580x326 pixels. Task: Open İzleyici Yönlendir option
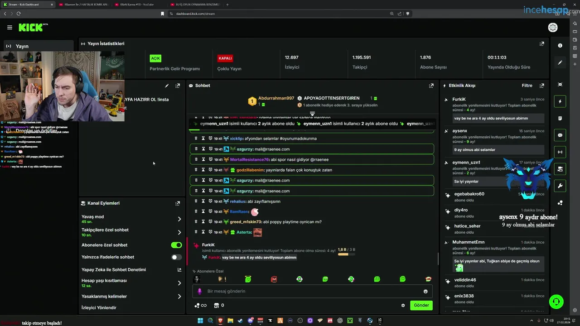pyautogui.click(x=99, y=308)
